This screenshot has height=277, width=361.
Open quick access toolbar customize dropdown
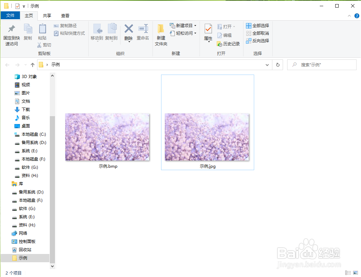click(24, 7)
